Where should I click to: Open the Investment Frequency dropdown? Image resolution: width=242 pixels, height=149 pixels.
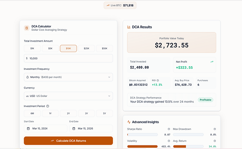click(x=69, y=77)
